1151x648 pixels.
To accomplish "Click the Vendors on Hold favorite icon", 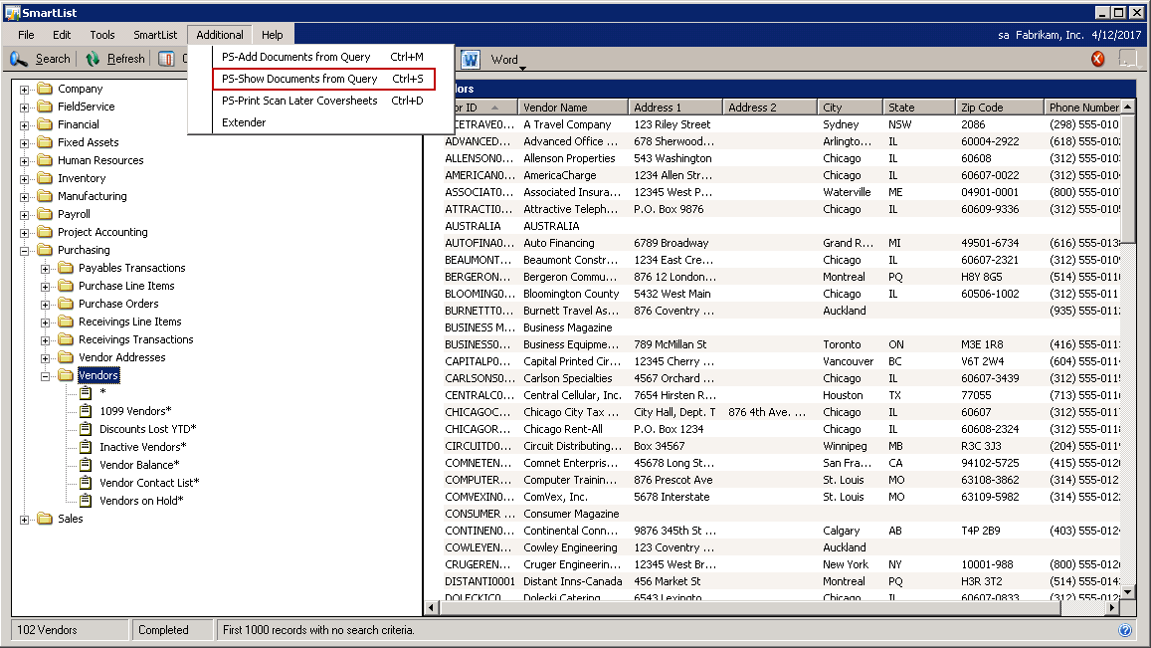I will (86, 501).
